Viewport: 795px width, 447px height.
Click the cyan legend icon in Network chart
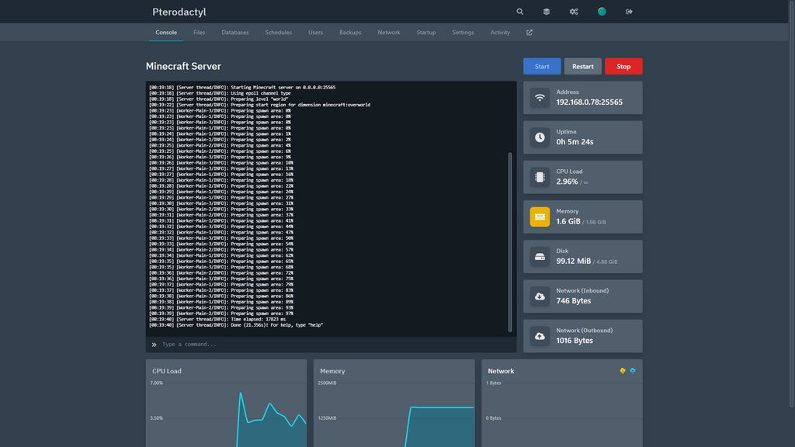pos(633,371)
